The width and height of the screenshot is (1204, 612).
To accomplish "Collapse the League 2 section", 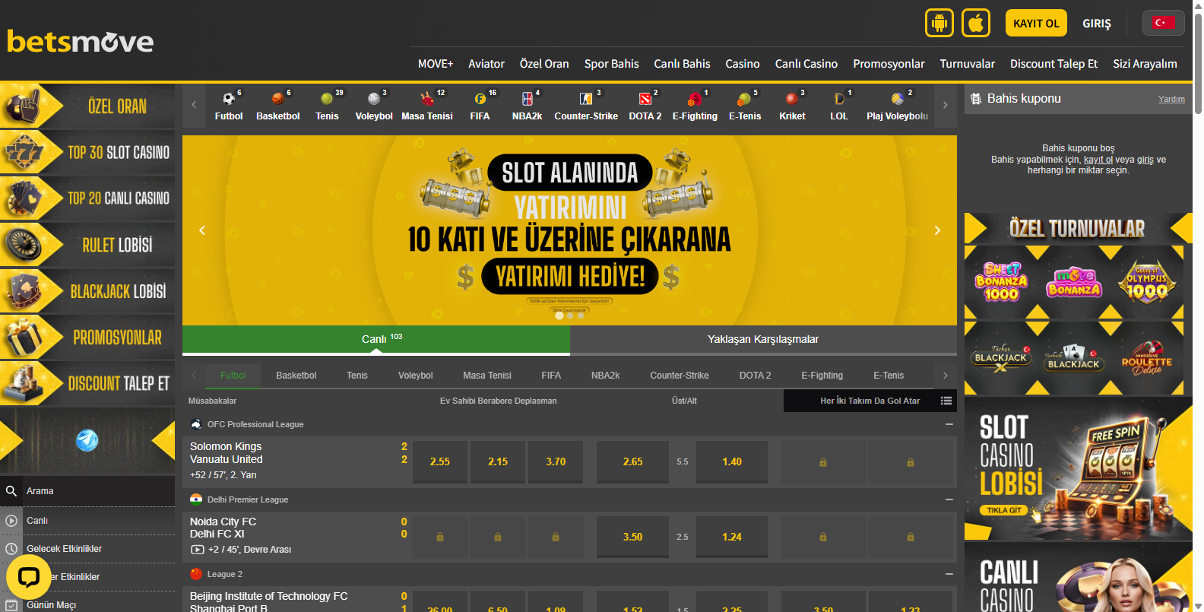I will [x=949, y=574].
